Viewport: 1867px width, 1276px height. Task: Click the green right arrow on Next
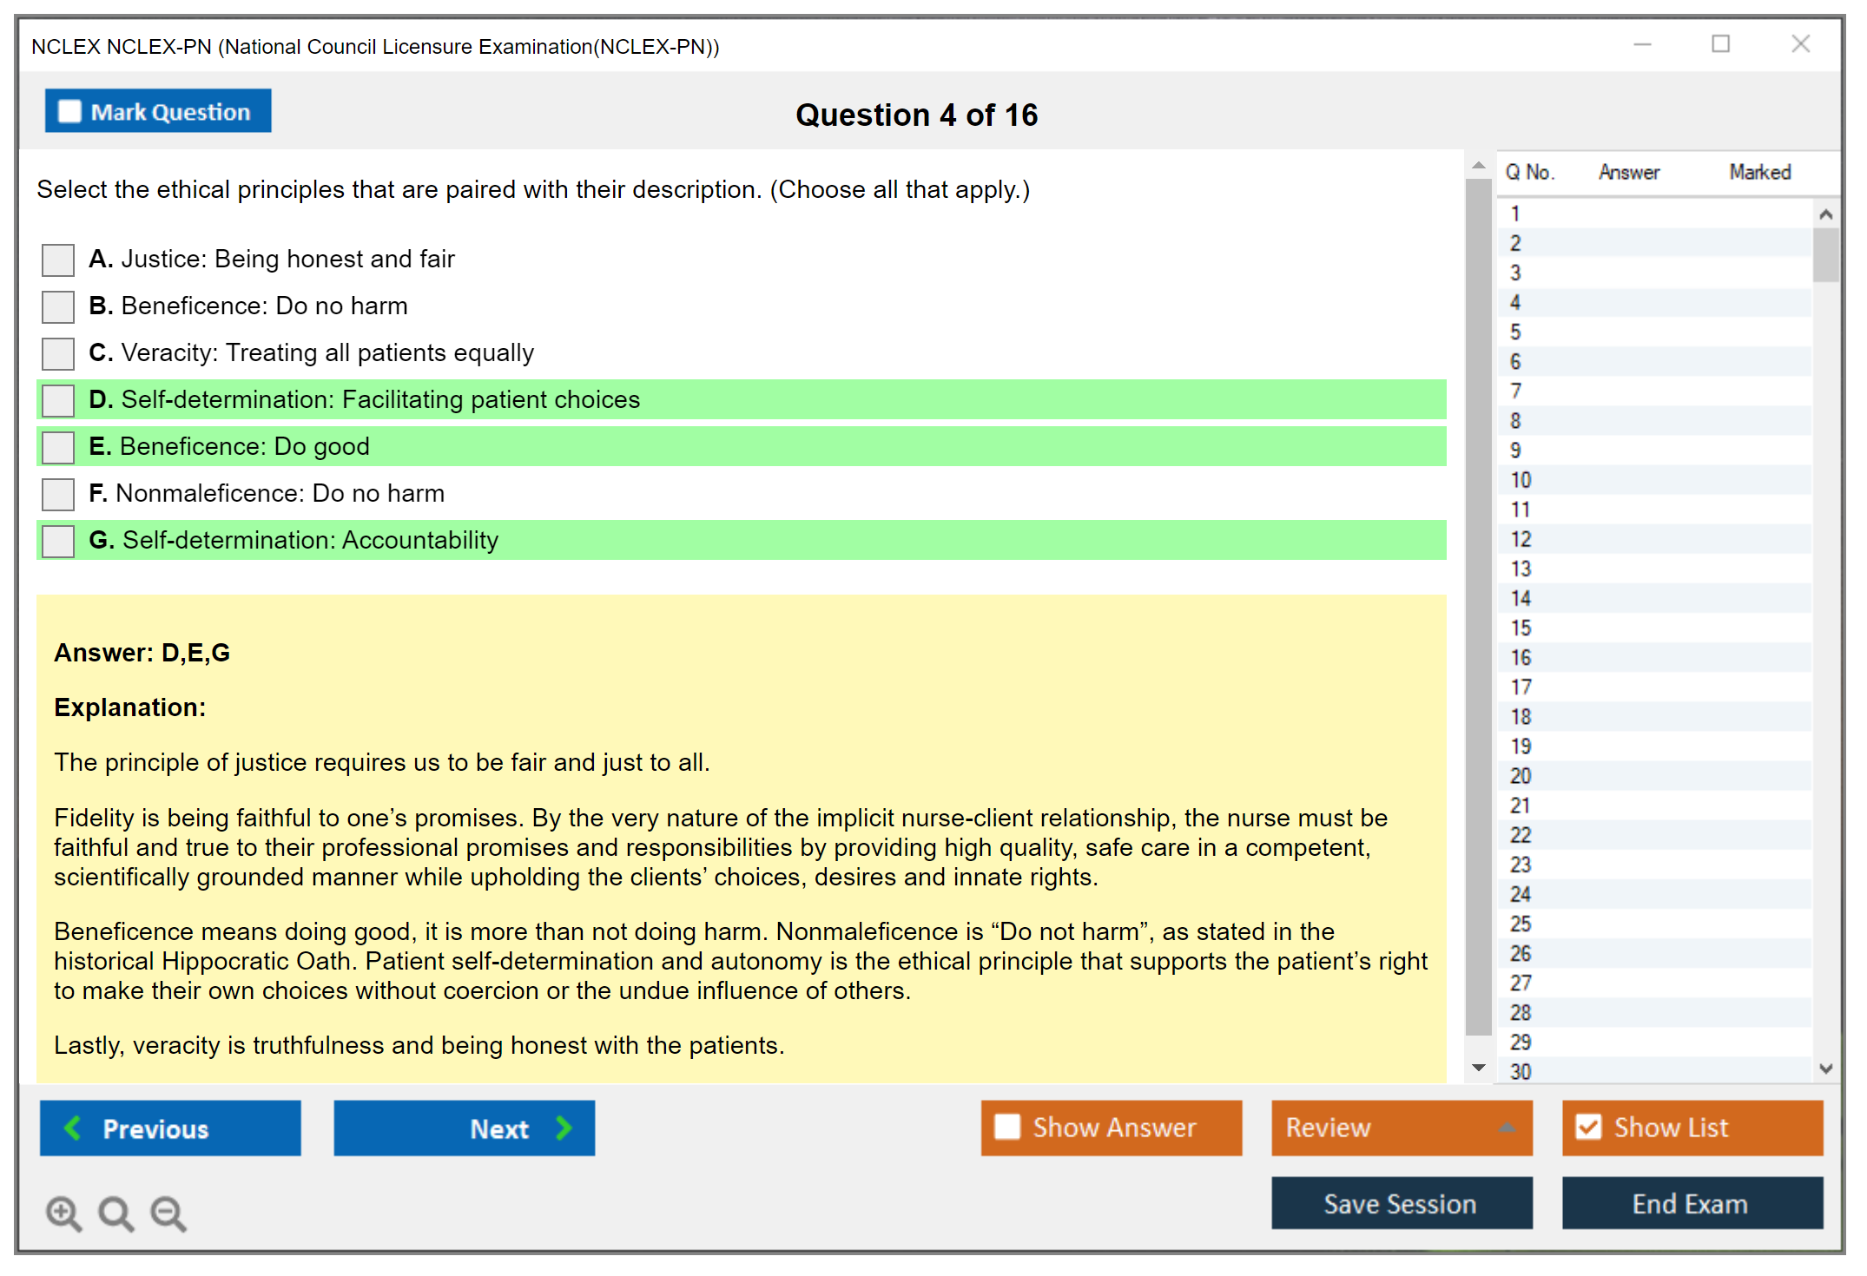coord(564,1128)
